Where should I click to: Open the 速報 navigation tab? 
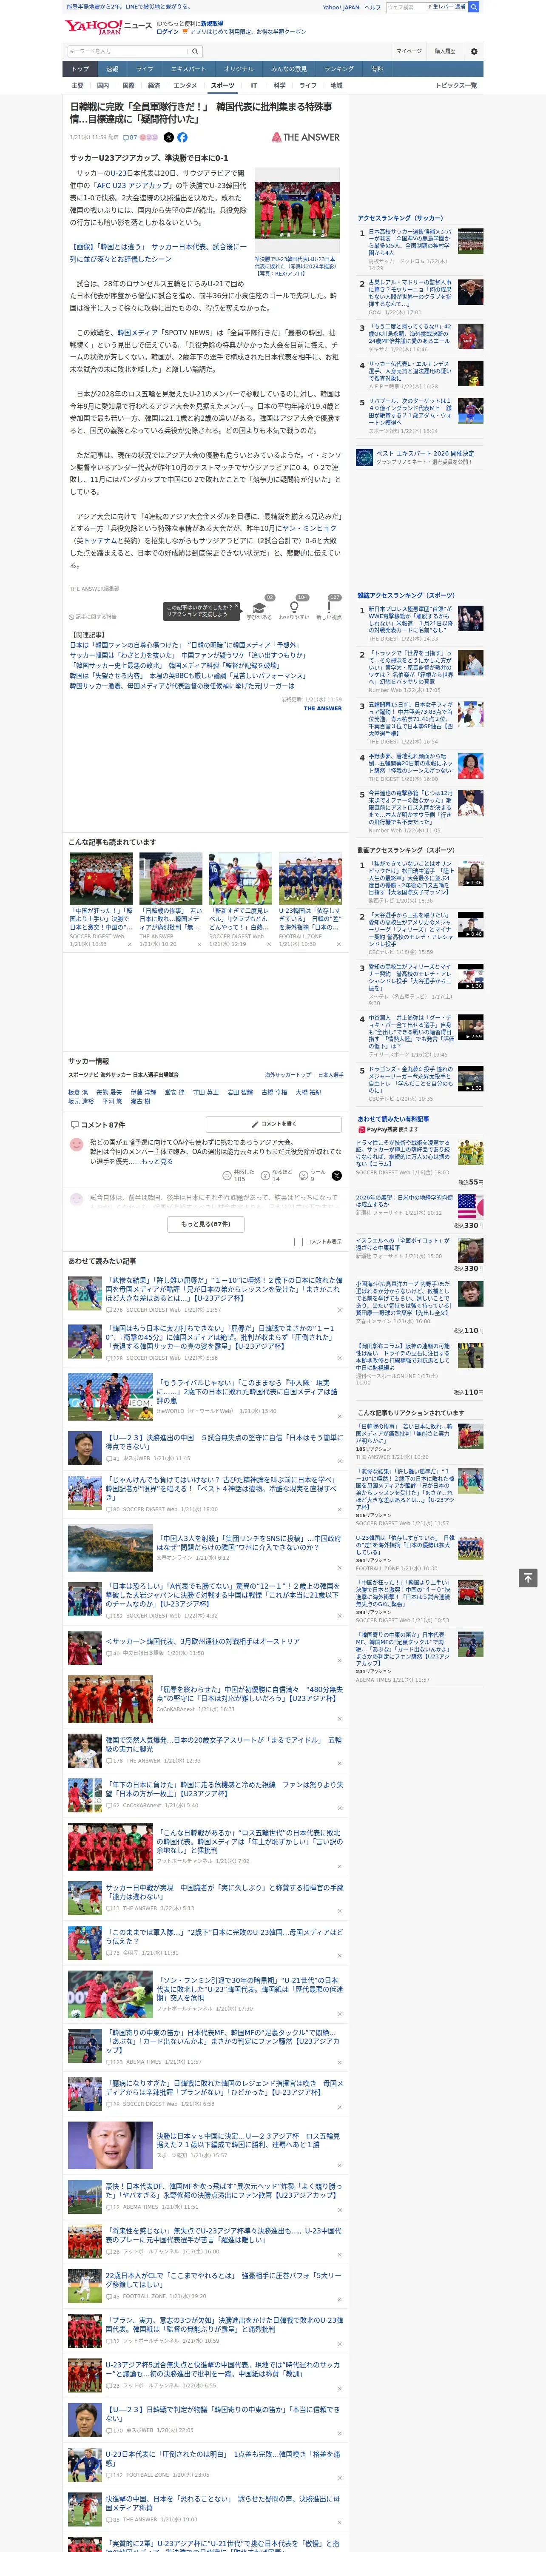pos(112,69)
